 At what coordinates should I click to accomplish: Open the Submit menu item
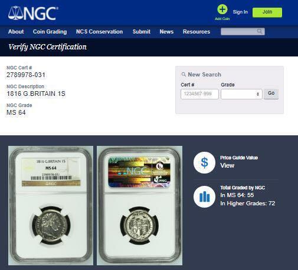(142, 32)
